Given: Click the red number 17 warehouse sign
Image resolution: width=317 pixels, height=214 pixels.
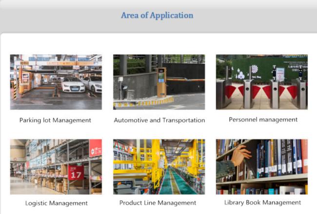Looking at the screenshot, I should coord(76,173).
